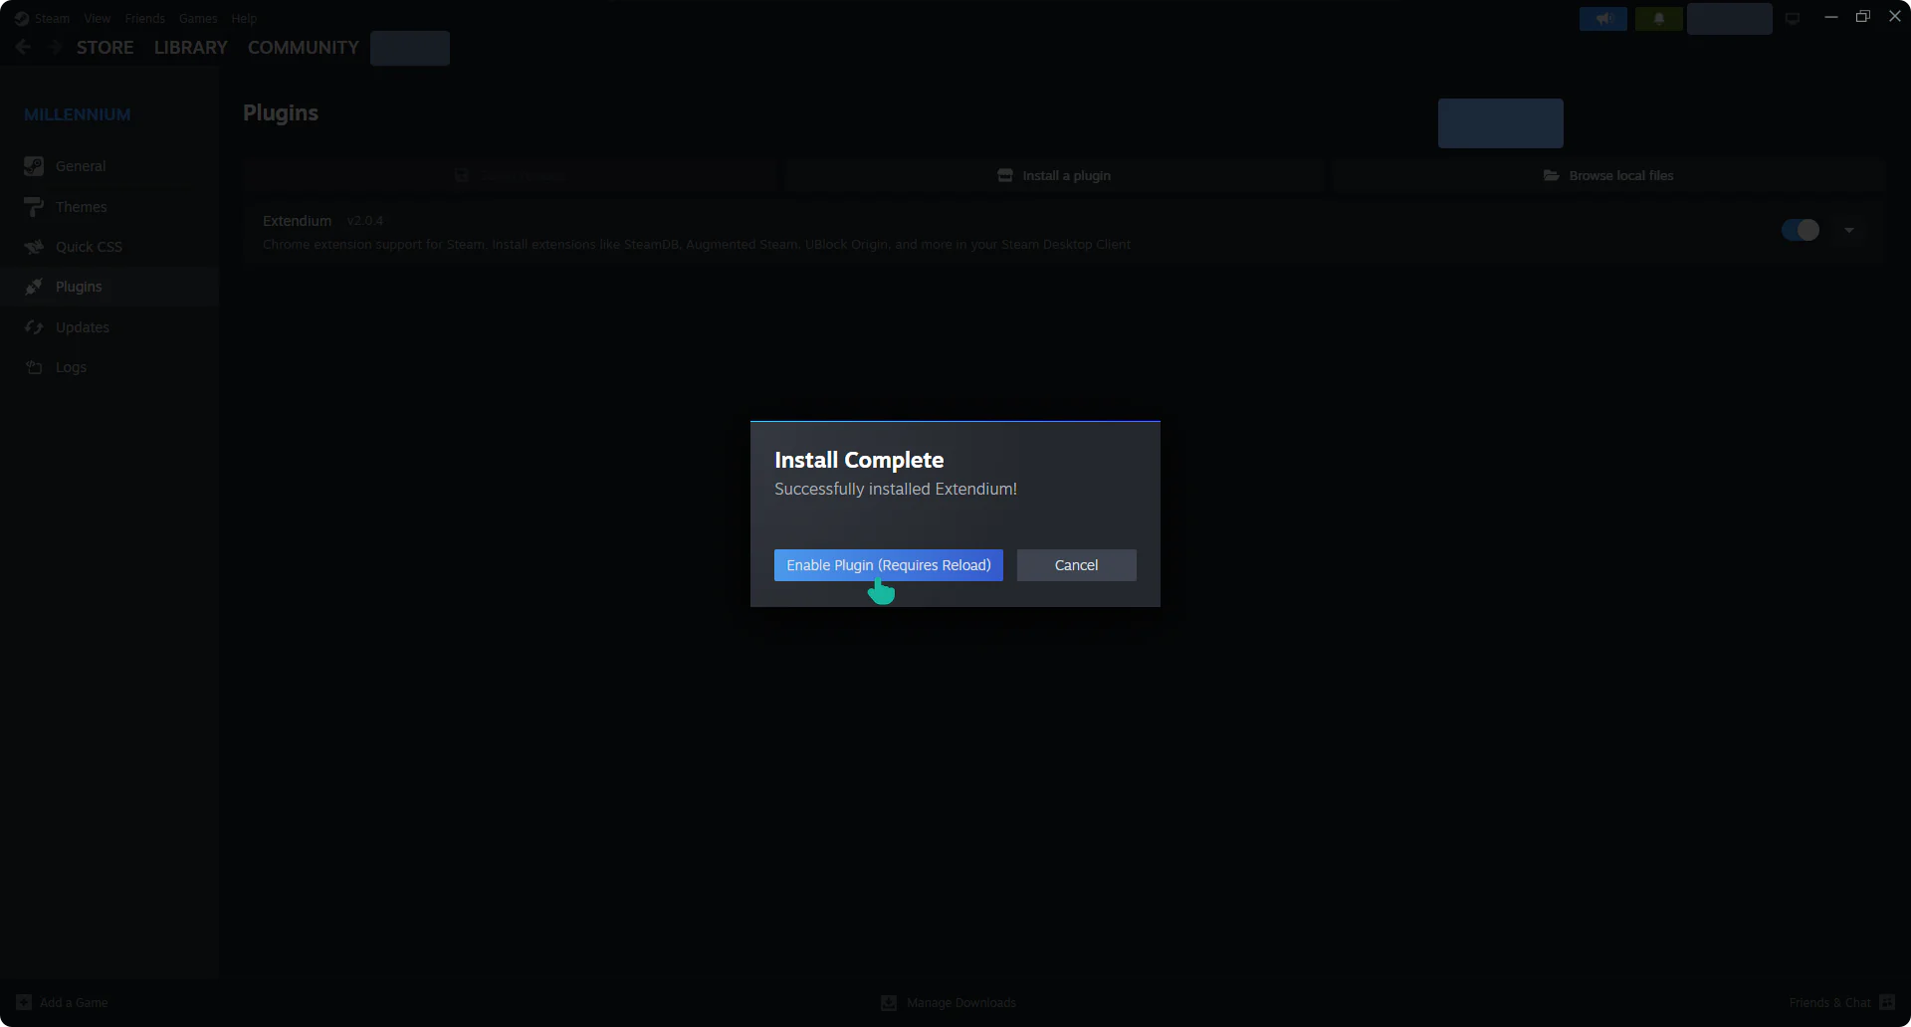The height and width of the screenshot is (1027, 1911).
Task: Click the Friends & Chat icon
Action: coord(1887,1002)
